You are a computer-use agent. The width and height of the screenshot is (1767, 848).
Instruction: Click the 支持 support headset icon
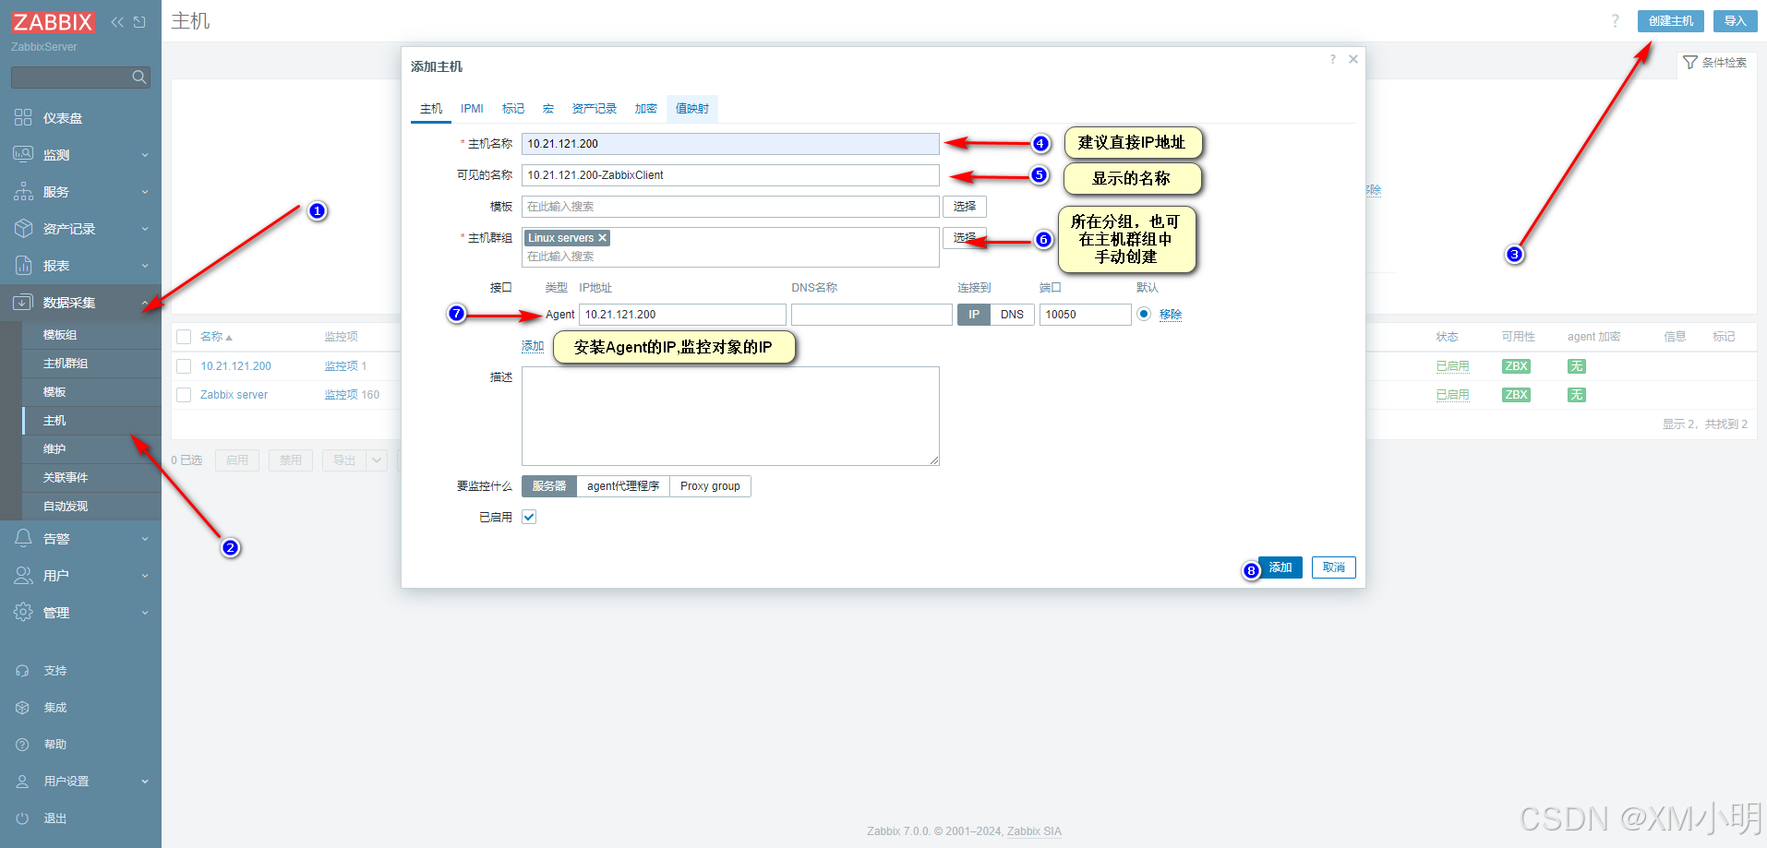(x=23, y=671)
